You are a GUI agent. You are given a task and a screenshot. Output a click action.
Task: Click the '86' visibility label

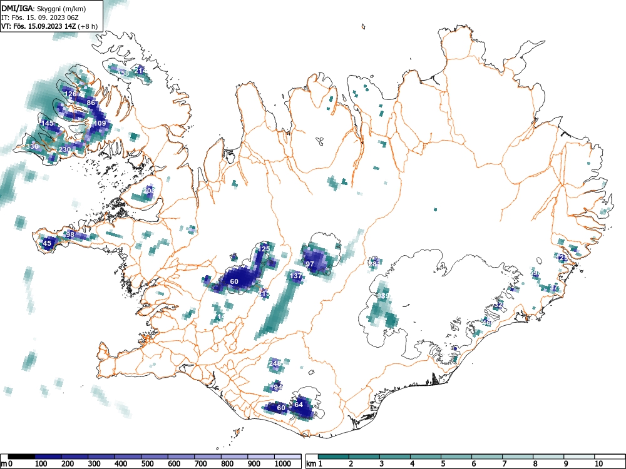tap(91, 103)
